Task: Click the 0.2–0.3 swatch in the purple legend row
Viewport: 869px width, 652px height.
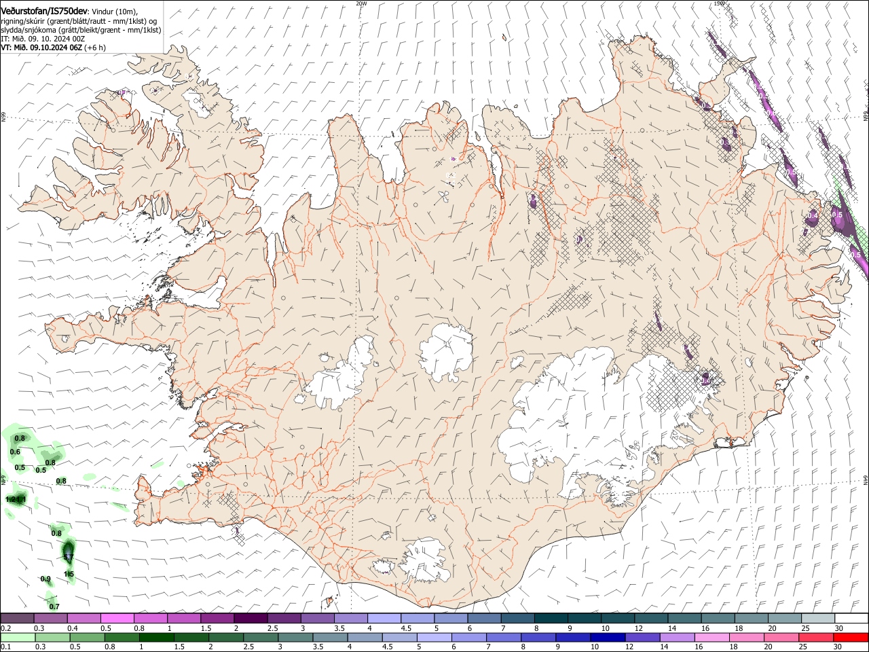Action: tap(17, 618)
